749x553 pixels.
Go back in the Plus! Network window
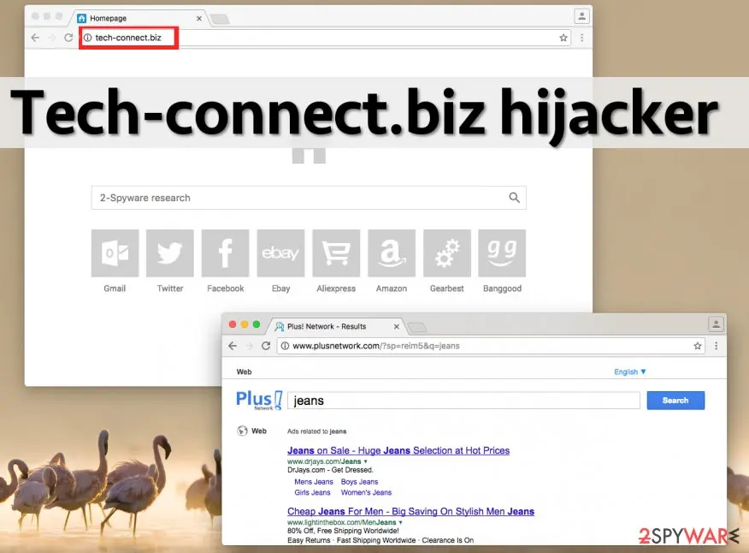click(x=233, y=346)
